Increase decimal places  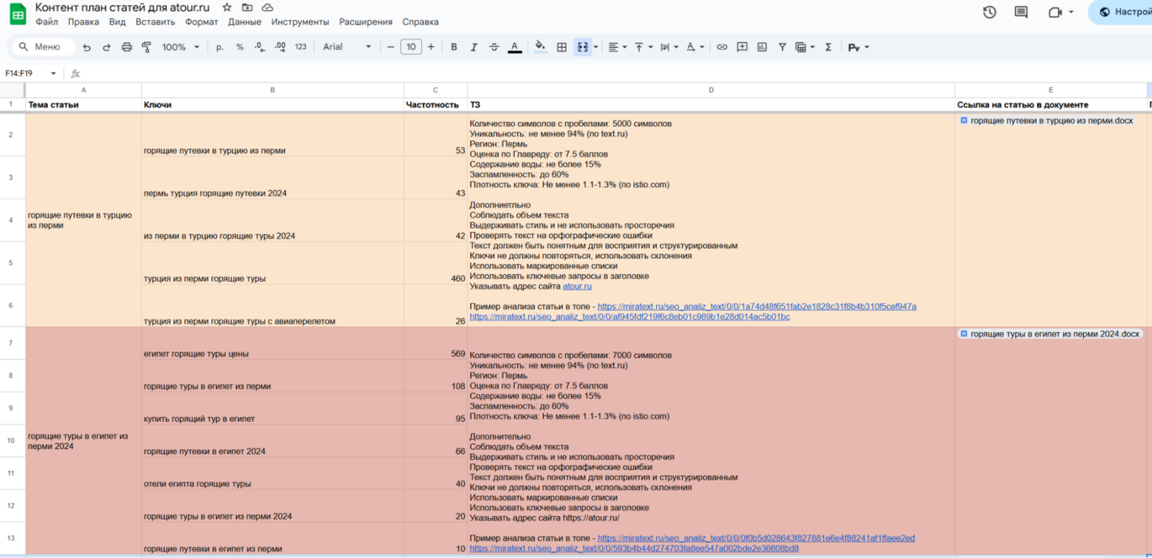[x=280, y=47]
